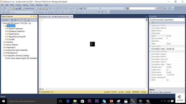Viewport: 186px width, 104px height.
Task: Click the Properties window icon in right toolbar
Action: (162, 8)
